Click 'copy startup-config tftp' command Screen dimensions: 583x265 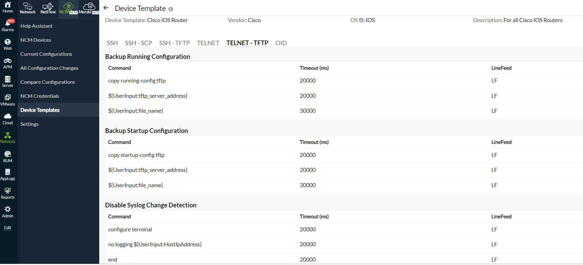tap(136, 155)
